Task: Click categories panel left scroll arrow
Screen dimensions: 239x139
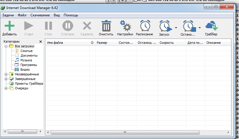Action: point(5,131)
